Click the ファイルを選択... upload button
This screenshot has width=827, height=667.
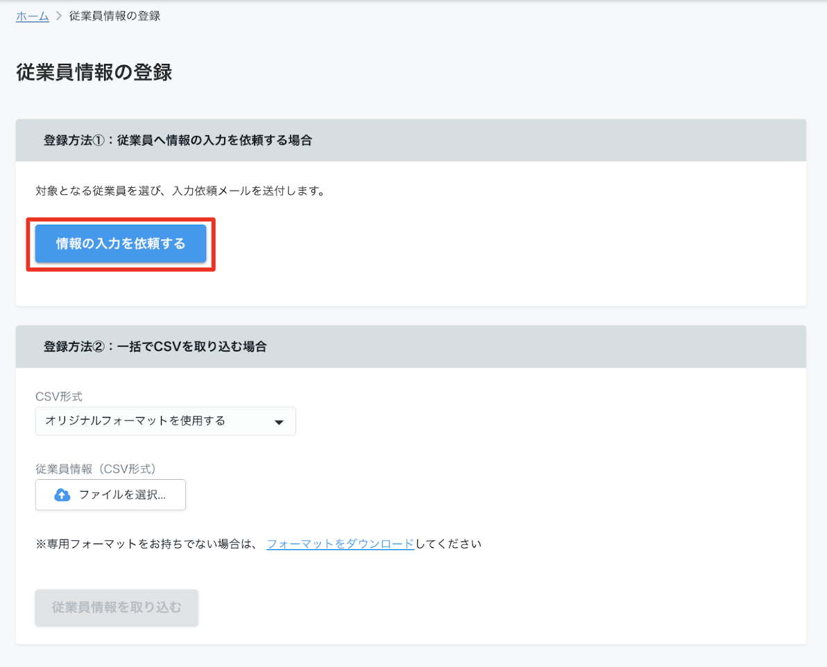coord(111,494)
